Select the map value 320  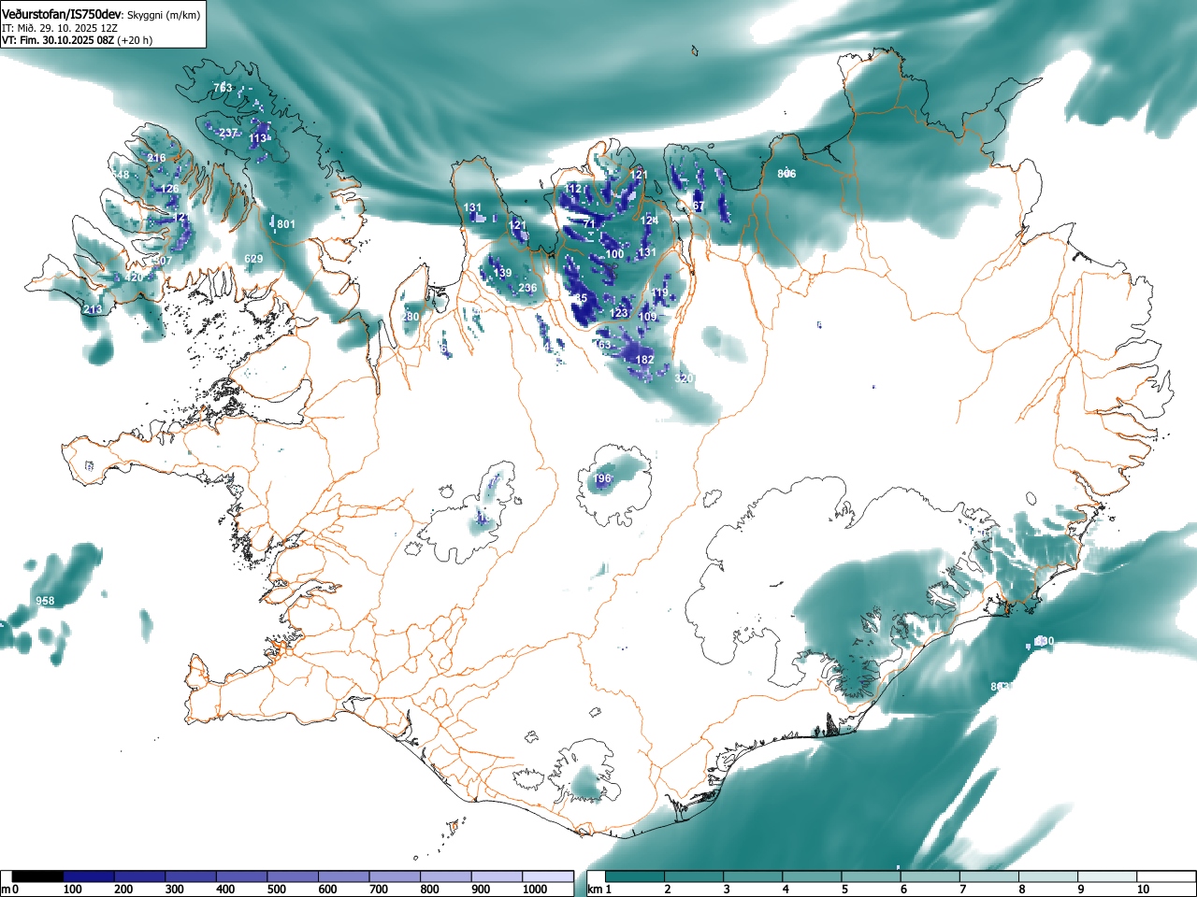tap(685, 378)
